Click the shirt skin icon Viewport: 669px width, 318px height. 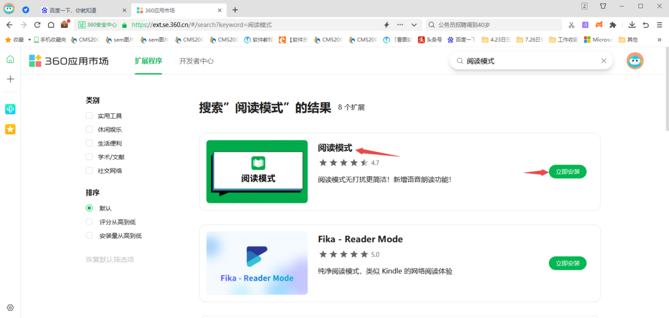pyautogui.click(x=603, y=6)
